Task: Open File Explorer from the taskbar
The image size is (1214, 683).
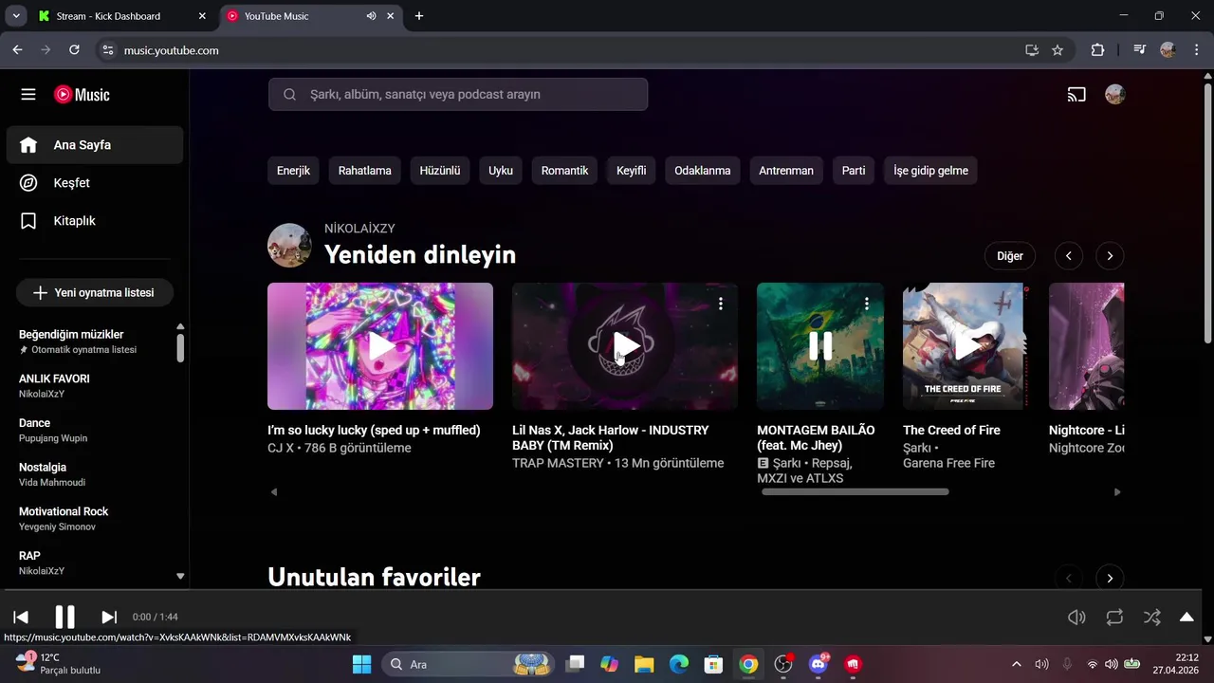Action: [644, 664]
